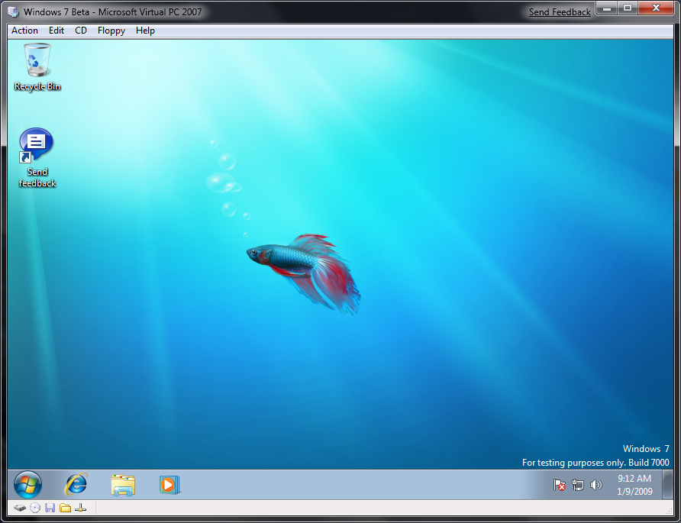Click the network status tray icon

point(578,485)
